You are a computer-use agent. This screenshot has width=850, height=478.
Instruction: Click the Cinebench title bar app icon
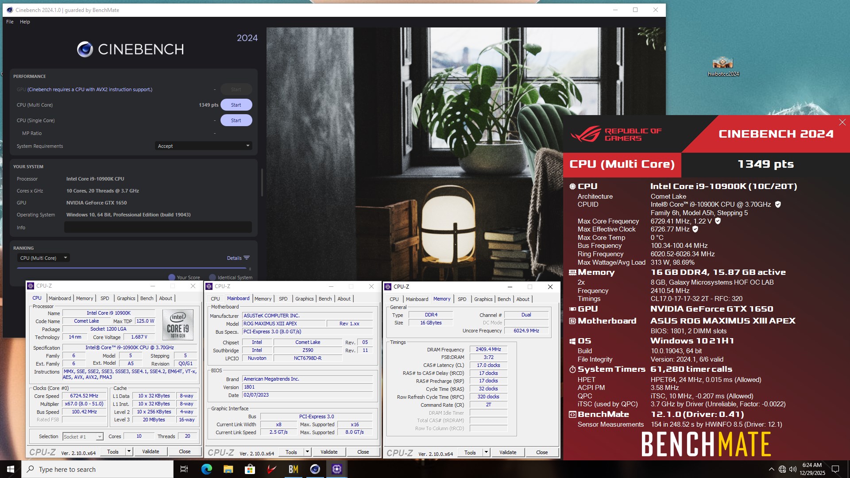click(10, 10)
